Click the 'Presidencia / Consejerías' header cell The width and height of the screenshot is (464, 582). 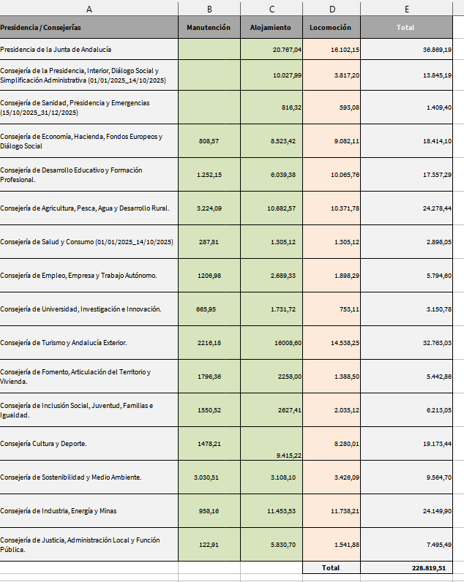(89, 28)
